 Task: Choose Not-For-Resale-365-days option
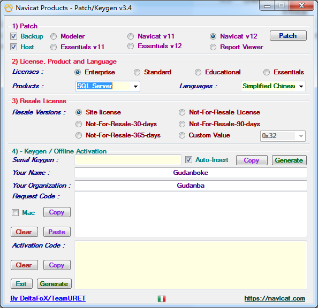coord(79,135)
